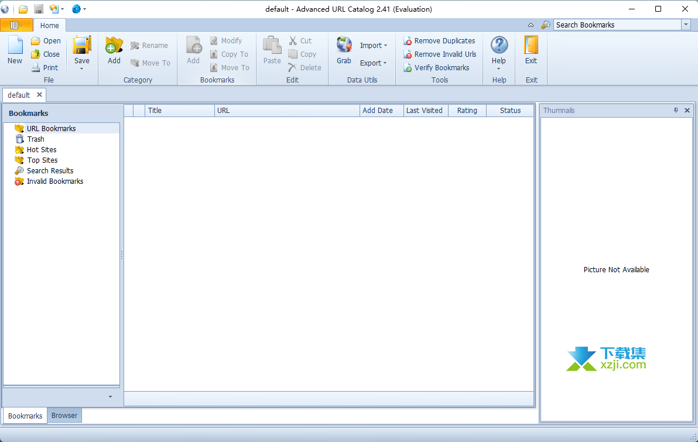Viewport: 698px width, 442px height.
Task: Open the arrow next to the gear icon
Action: tap(84, 9)
